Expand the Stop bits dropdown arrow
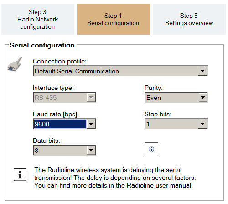The image size is (228, 204). (x=202, y=124)
